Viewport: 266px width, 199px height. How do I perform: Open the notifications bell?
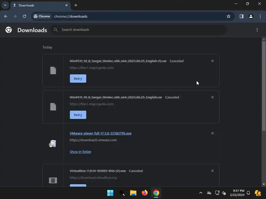[x=248, y=193]
